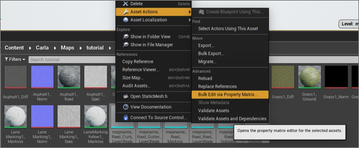Choose Replace References in submenu
The width and height of the screenshot is (359, 148).
click(x=217, y=86)
